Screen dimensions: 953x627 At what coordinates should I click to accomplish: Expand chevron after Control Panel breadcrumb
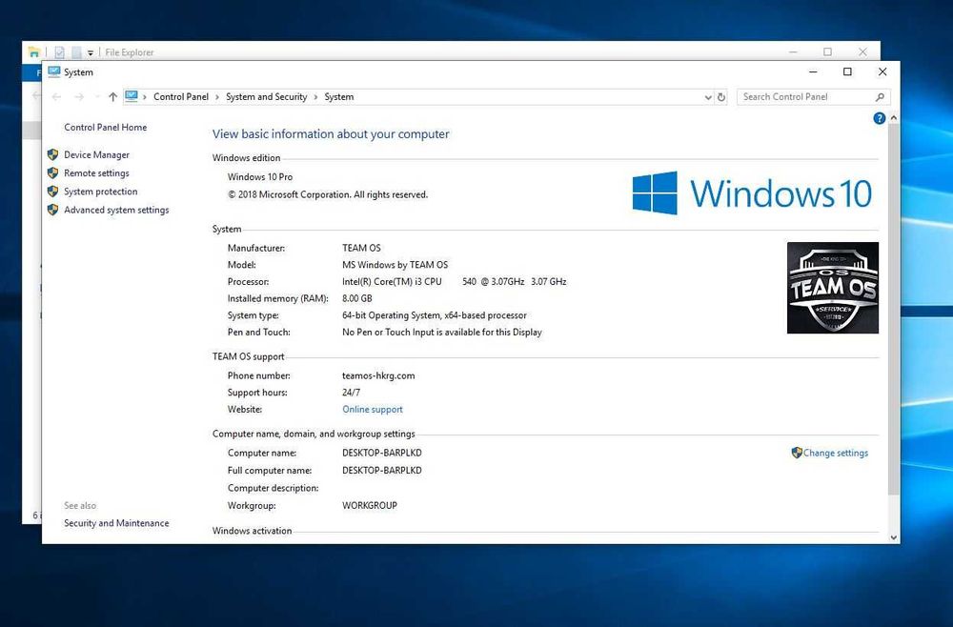coord(217,97)
